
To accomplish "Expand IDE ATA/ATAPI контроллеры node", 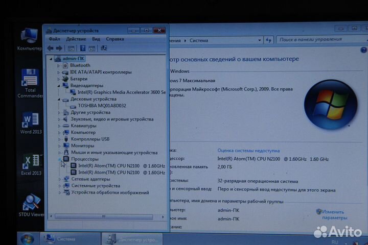I will click(x=58, y=72).
